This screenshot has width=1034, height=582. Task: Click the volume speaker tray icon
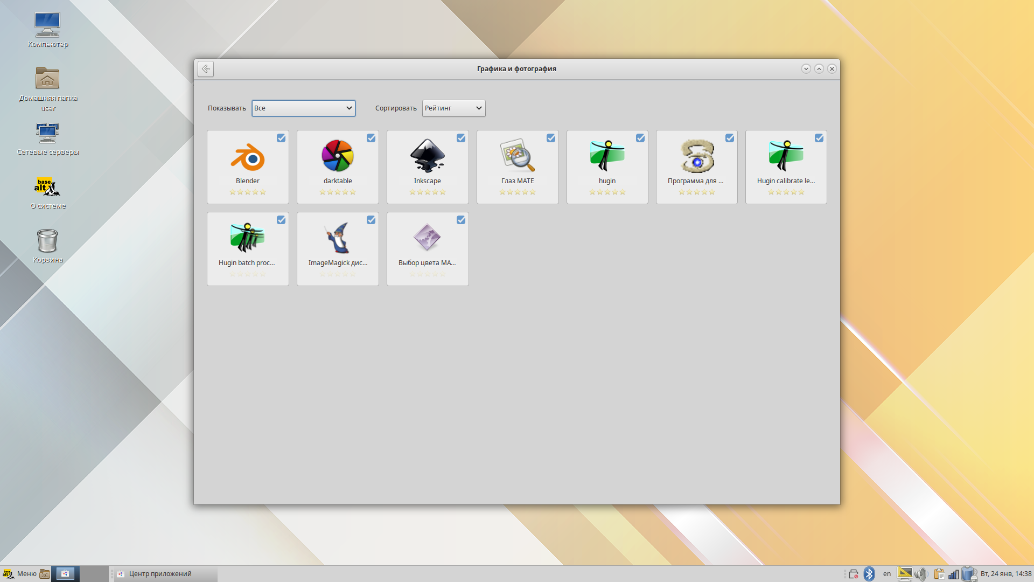(x=921, y=574)
